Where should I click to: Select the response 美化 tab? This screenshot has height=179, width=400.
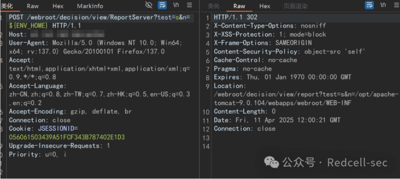[214, 6]
